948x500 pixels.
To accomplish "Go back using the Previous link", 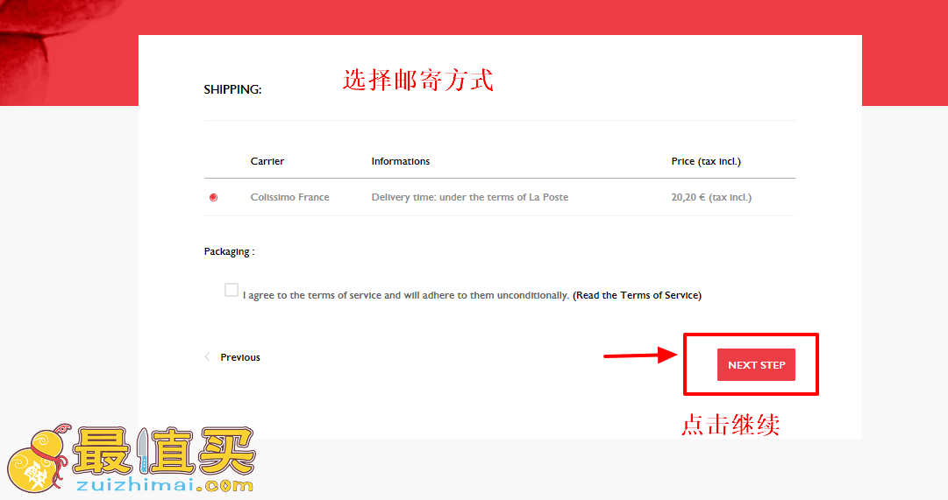I will point(240,357).
